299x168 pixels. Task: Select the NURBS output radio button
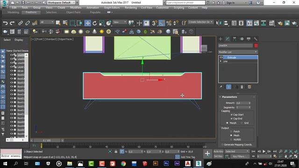[x=231, y=140]
